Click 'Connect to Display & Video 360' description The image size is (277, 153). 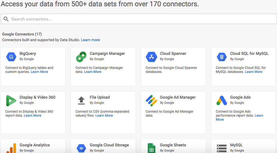(29, 113)
